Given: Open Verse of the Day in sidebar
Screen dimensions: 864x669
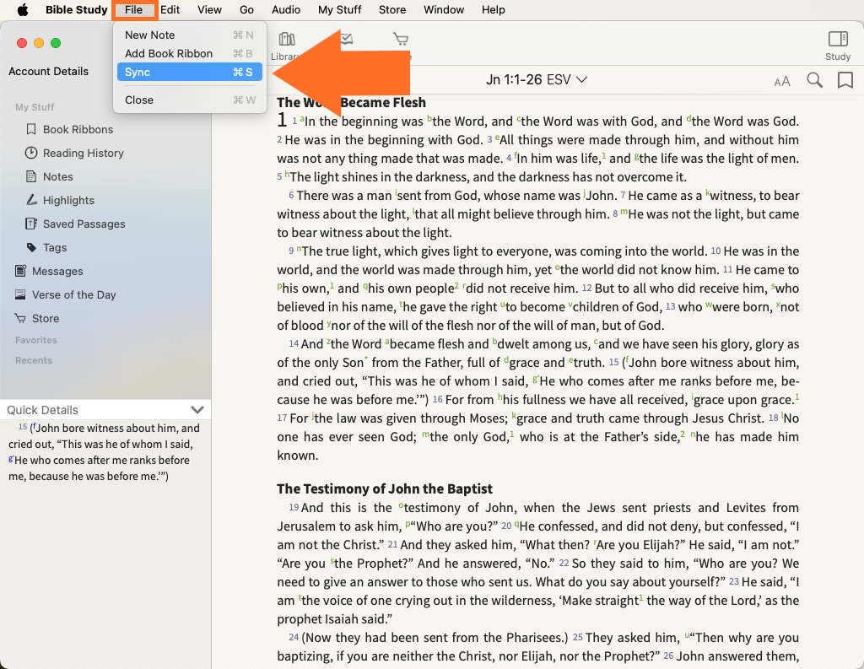Looking at the screenshot, I should tap(74, 295).
